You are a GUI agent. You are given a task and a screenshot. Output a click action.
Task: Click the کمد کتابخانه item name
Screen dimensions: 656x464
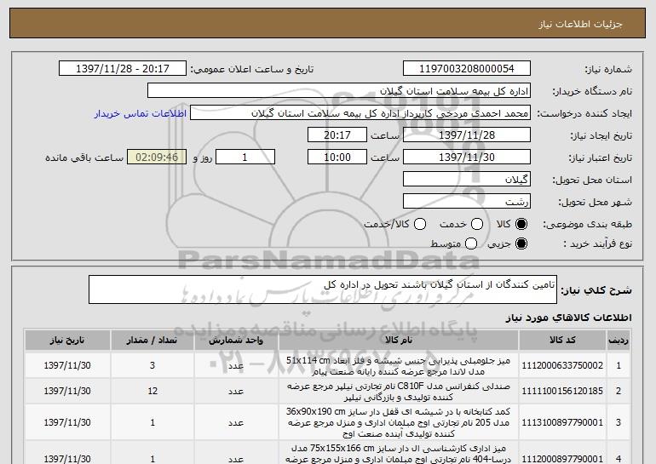click(399, 422)
